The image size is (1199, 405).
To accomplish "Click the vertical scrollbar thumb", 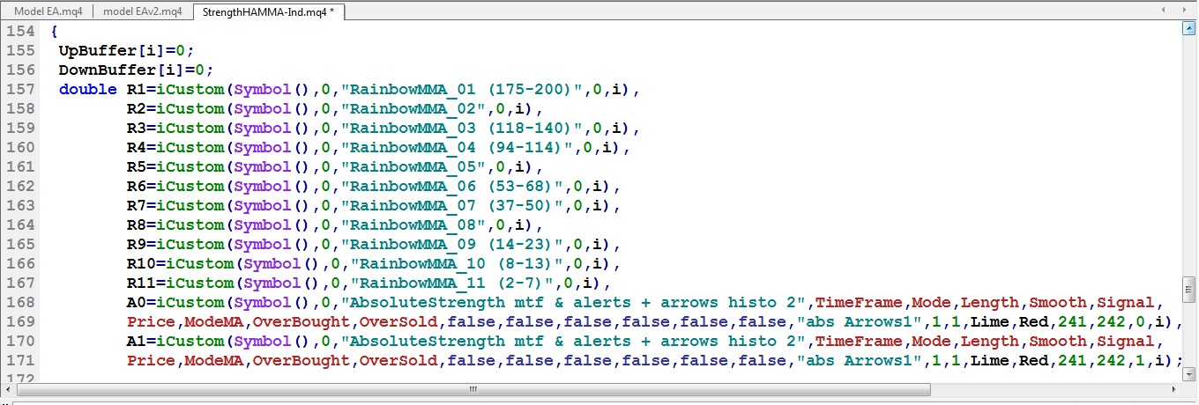I will tap(1188, 288).
